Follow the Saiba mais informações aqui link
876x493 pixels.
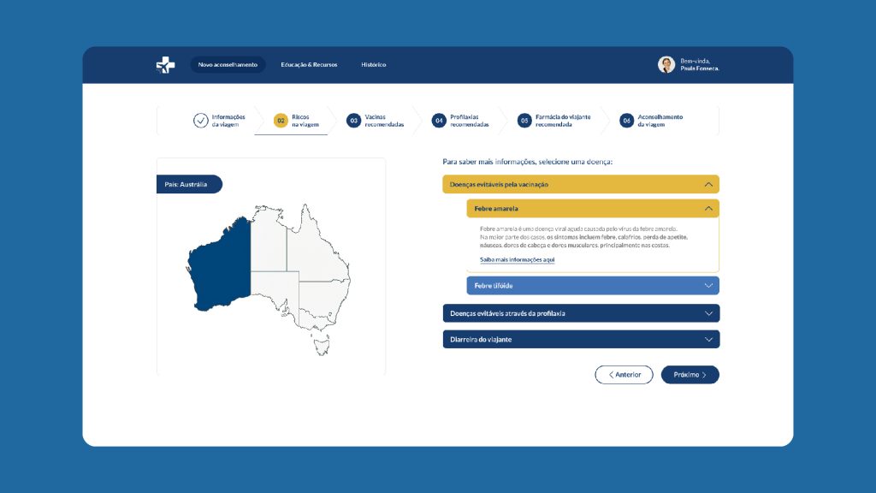coord(517,259)
